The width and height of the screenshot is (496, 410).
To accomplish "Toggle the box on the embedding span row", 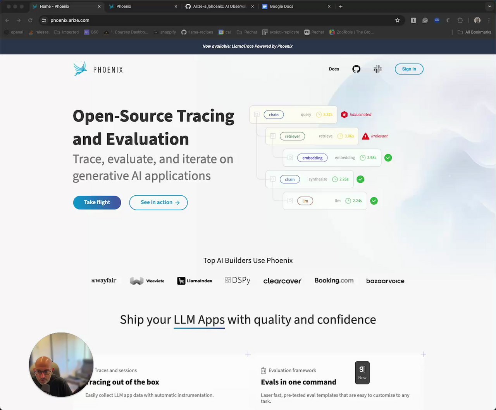I will pyautogui.click(x=290, y=158).
